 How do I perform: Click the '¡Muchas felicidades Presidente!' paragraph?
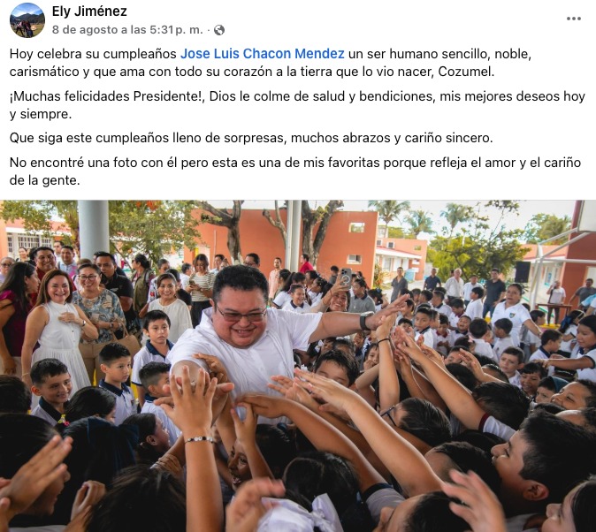pyautogui.click(x=297, y=105)
